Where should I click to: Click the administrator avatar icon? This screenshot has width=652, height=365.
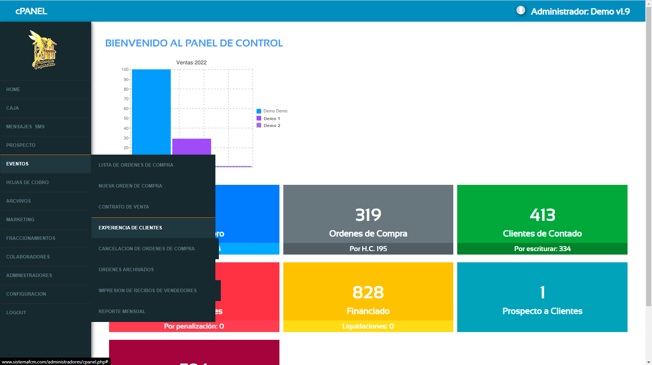tap(520, 10)
